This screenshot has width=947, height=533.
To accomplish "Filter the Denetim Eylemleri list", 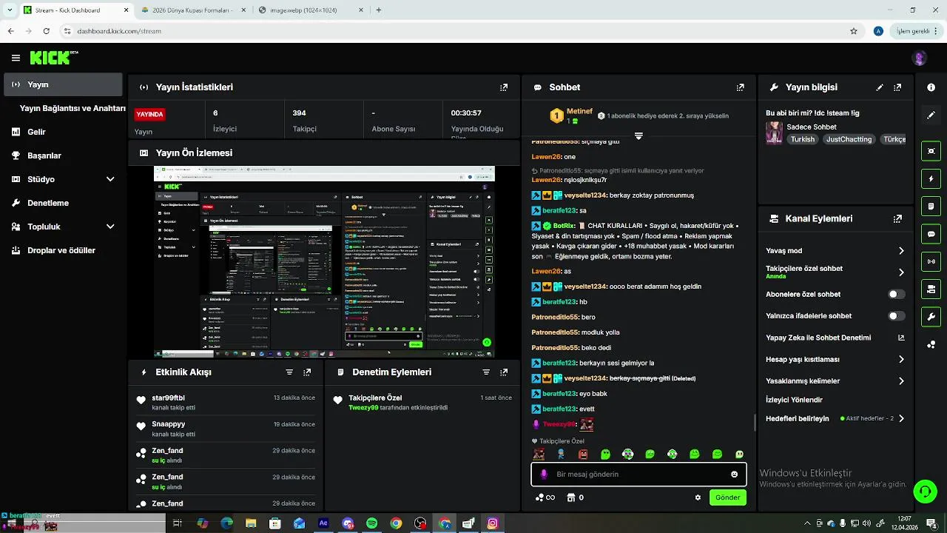I will (486, 372).
